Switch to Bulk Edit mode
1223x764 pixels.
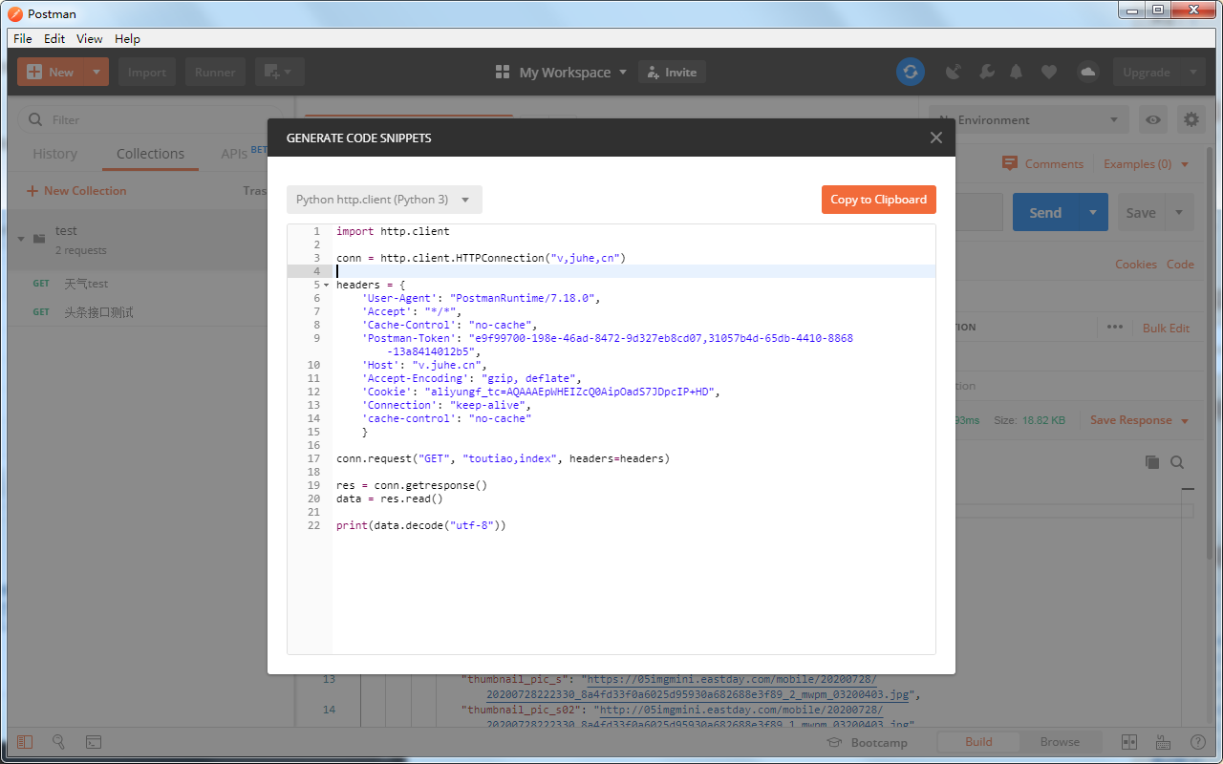pos(1166,328)
